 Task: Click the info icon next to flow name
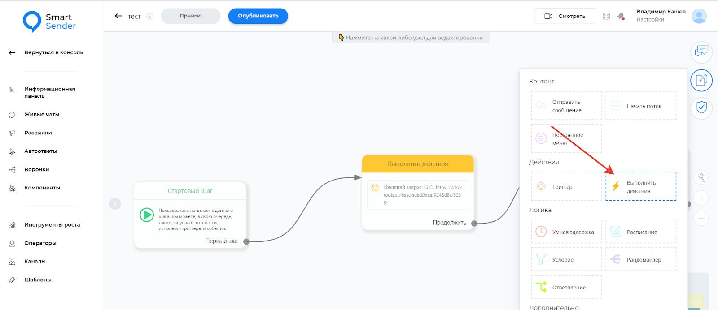click(x=150, y=16)
